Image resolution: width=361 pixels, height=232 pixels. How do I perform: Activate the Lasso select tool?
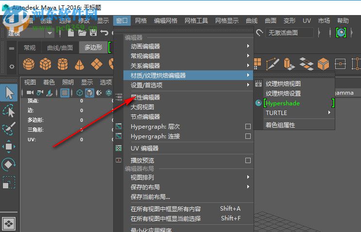[9, 111]
